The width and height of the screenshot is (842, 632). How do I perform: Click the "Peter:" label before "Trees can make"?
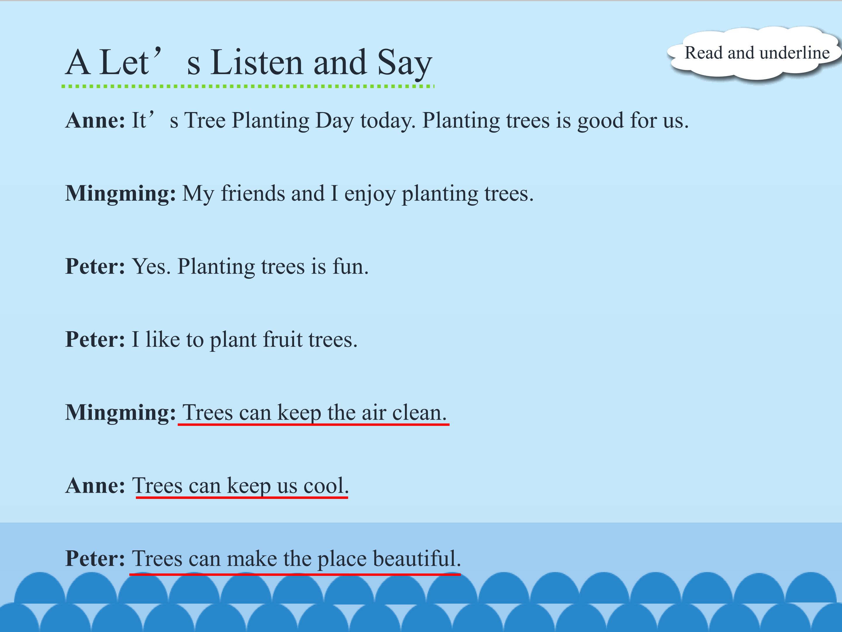95,559
